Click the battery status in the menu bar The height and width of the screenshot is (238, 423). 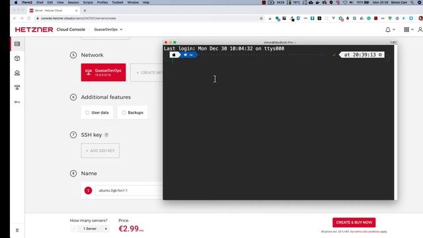click(363, 3)
